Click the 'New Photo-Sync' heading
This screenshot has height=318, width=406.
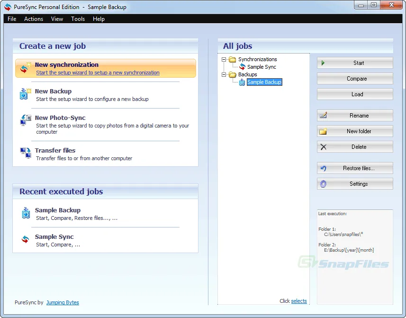60,118
